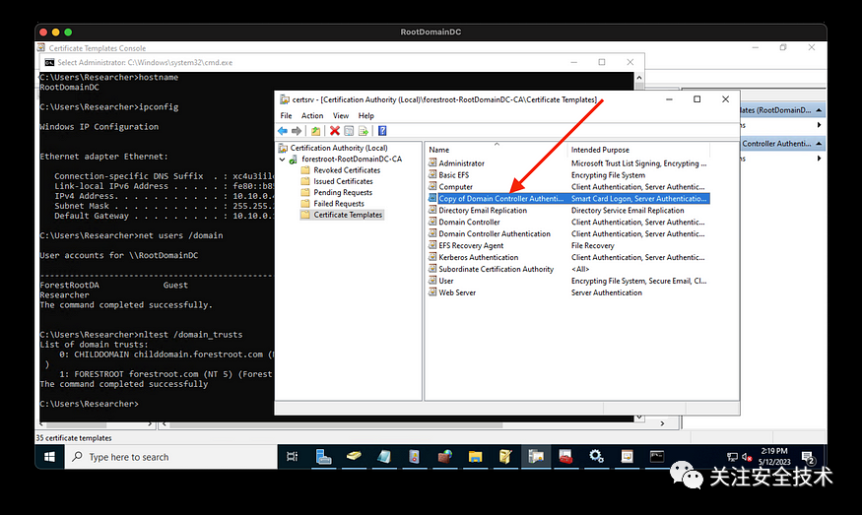Sort templates by the Name column header
862x515 pixels.
pos(439,150)
